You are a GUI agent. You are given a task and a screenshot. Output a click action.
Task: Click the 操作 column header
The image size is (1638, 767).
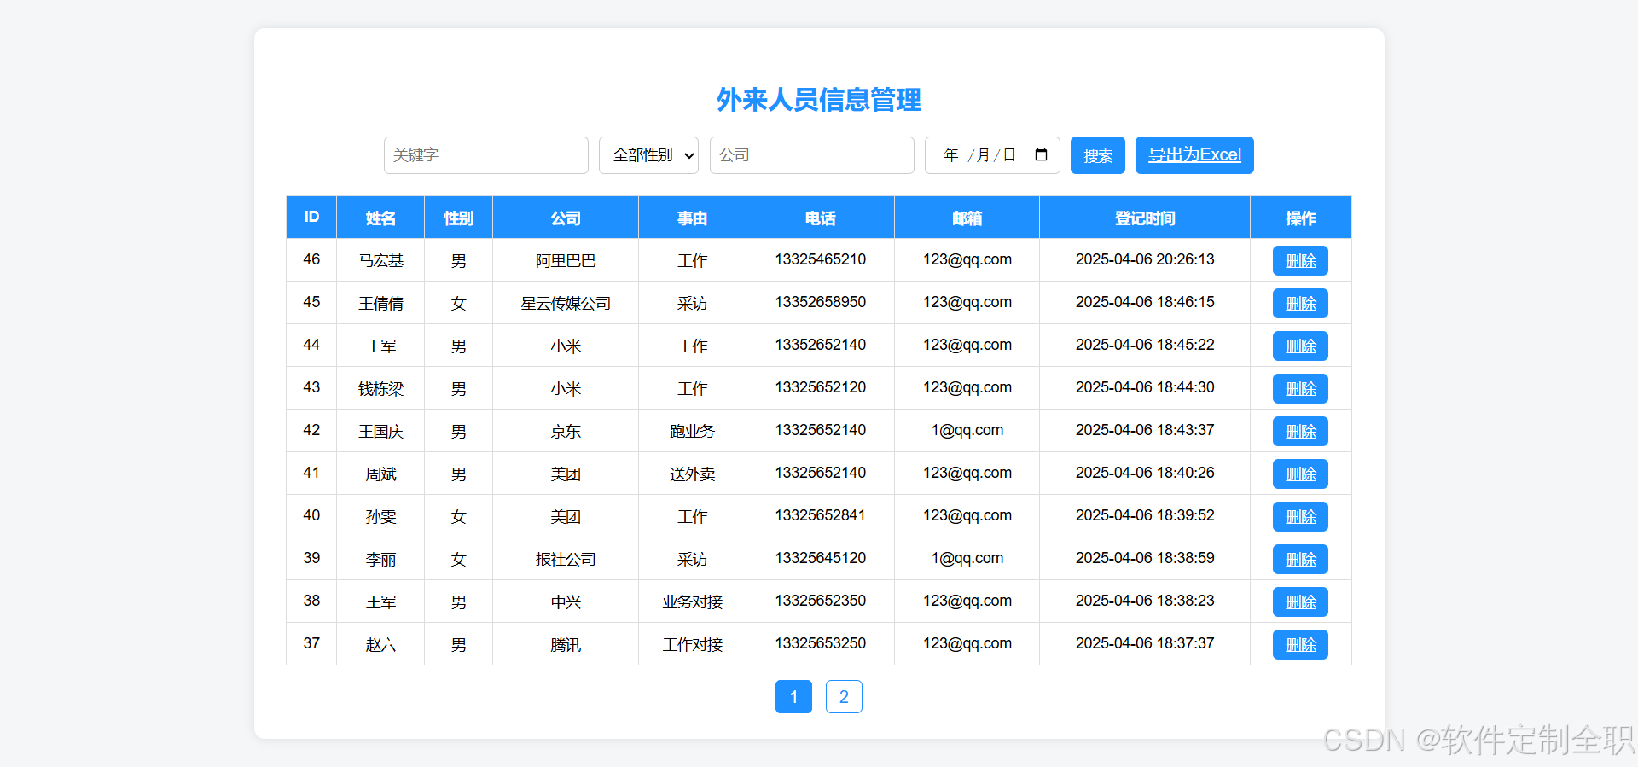pos(1300,218)
